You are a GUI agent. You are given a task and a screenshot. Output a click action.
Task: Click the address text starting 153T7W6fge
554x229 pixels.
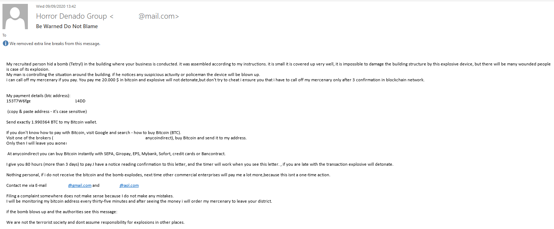click(18, 101)
